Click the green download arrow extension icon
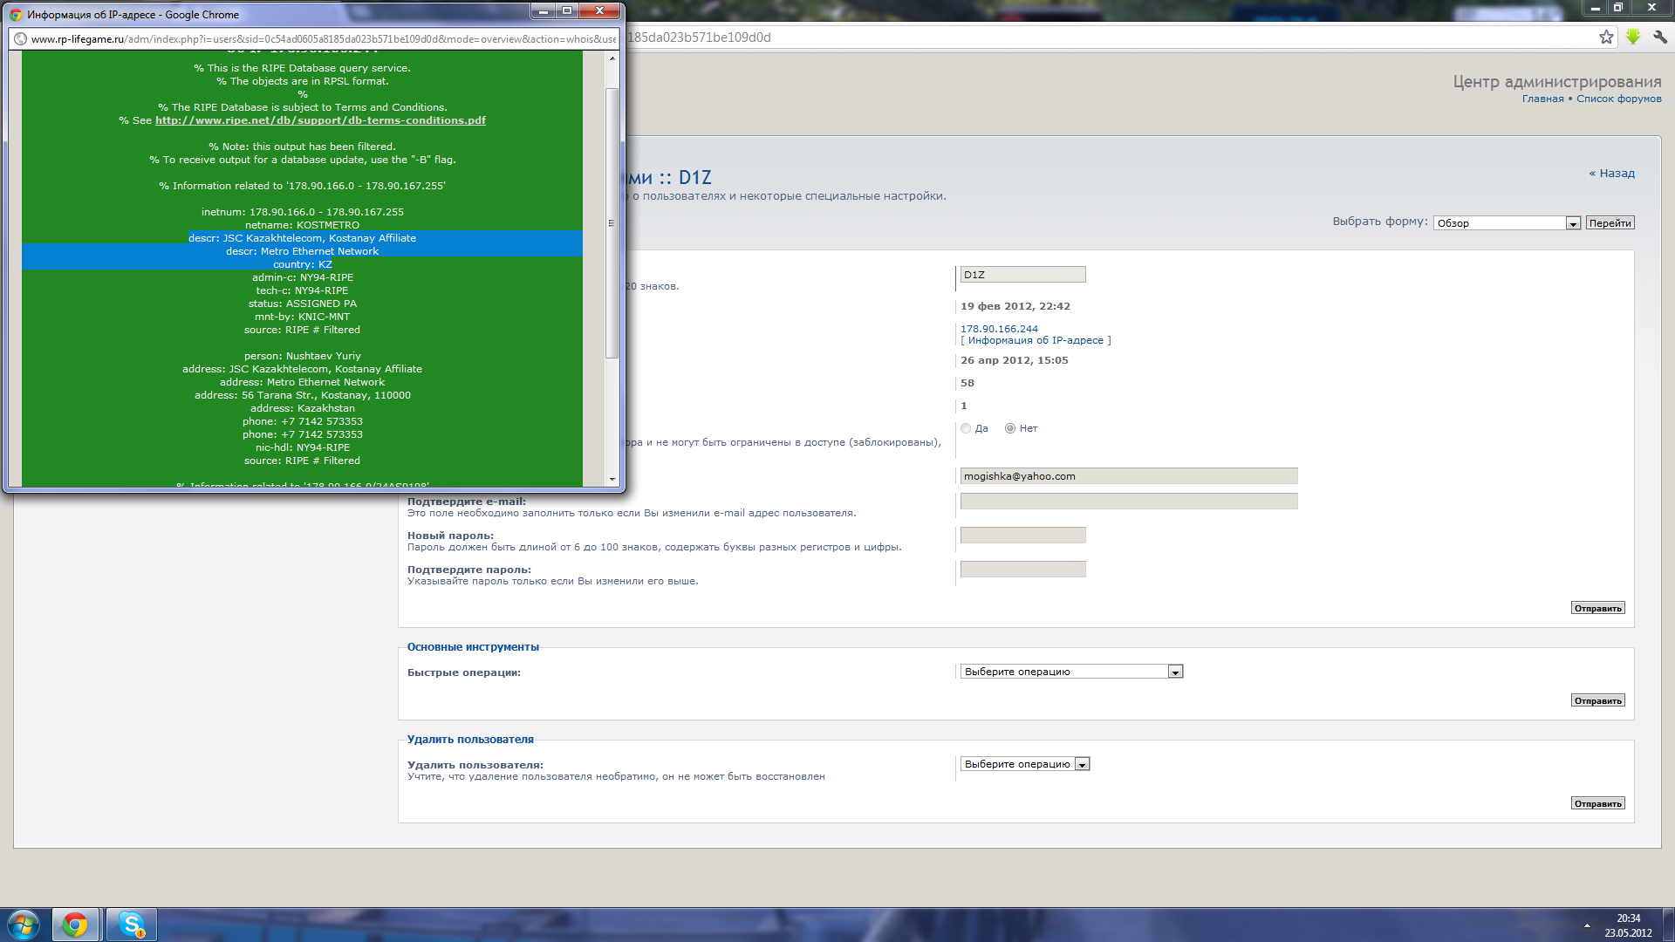Image resolution: width=1675 pixels, height=942 pixels. [x=1633, y=37]
